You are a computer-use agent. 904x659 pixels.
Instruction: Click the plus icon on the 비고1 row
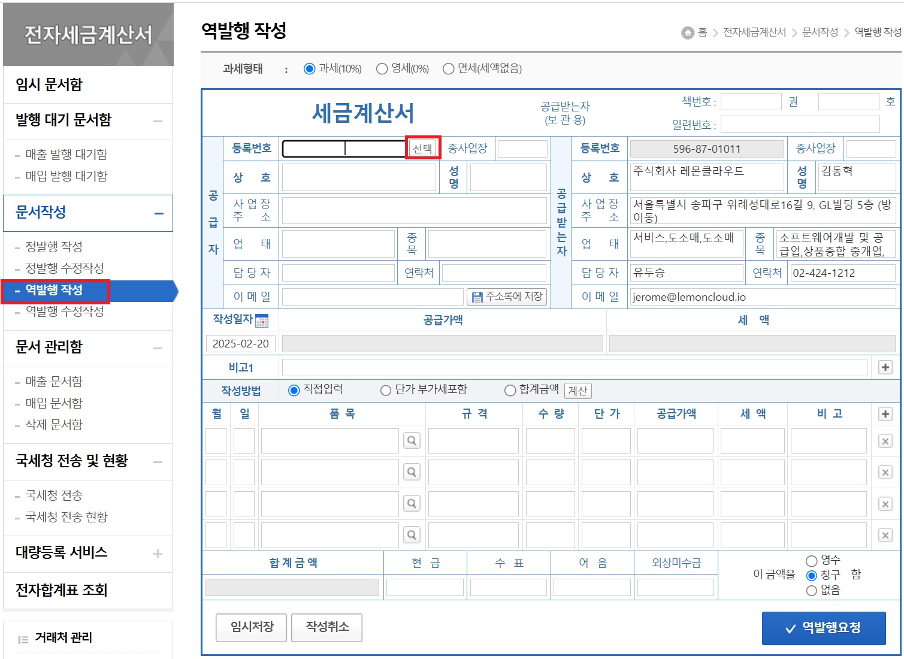(885, 367)
